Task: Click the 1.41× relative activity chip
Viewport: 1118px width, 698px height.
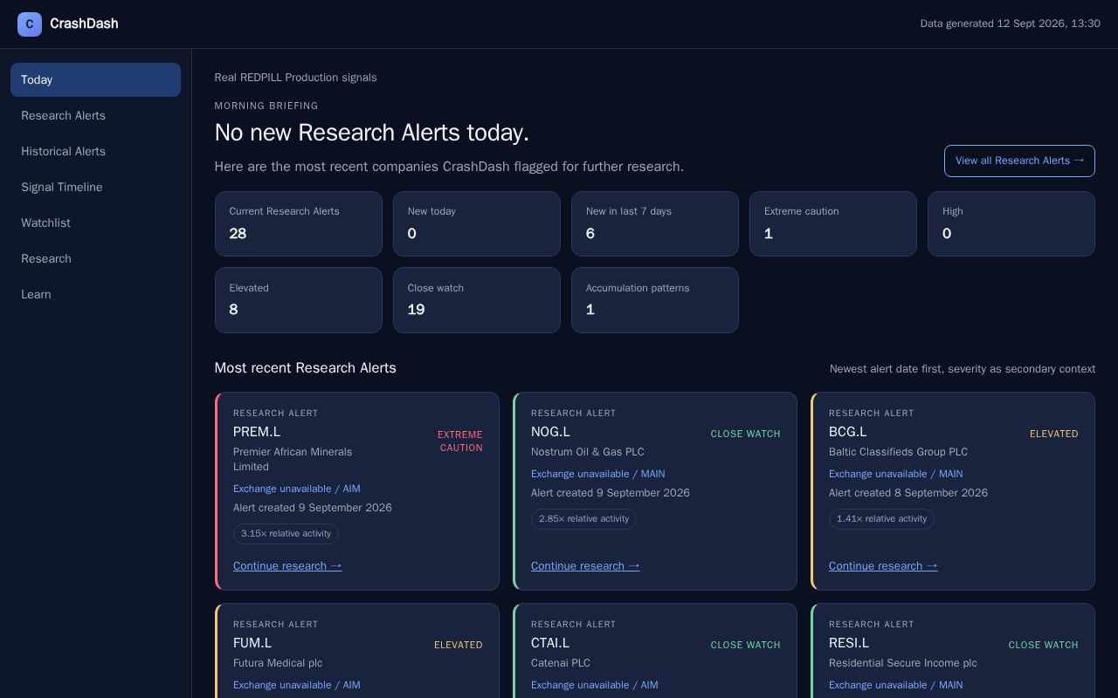Action: 881,518
